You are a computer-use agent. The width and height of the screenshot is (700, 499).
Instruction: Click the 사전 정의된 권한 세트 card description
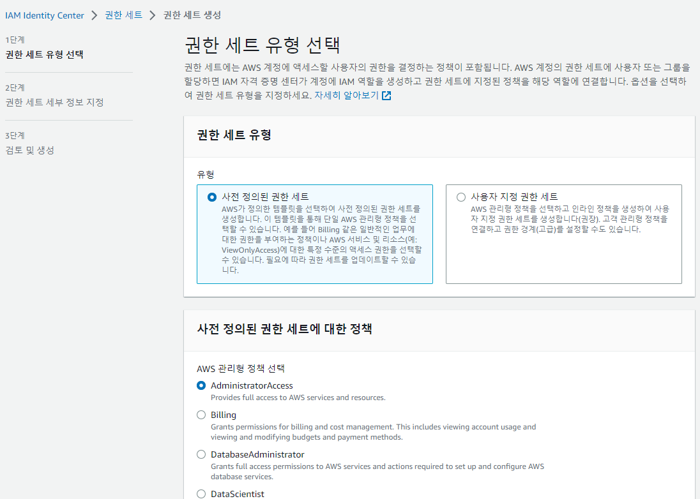(x=321, y=239)
